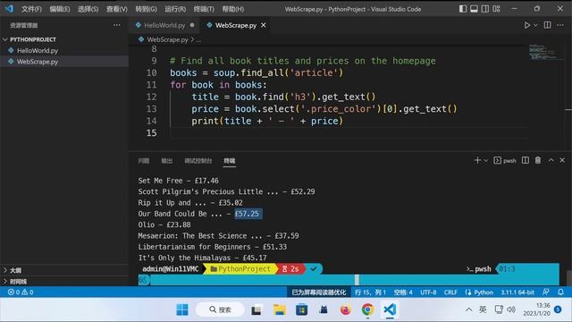Switch to the 终端 panel tab
Viewport: 572px width, 322px height.
click(230, 161)
